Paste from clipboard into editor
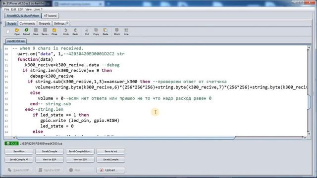The height and width of the screenshot is (178, 317). pos(106,32)
